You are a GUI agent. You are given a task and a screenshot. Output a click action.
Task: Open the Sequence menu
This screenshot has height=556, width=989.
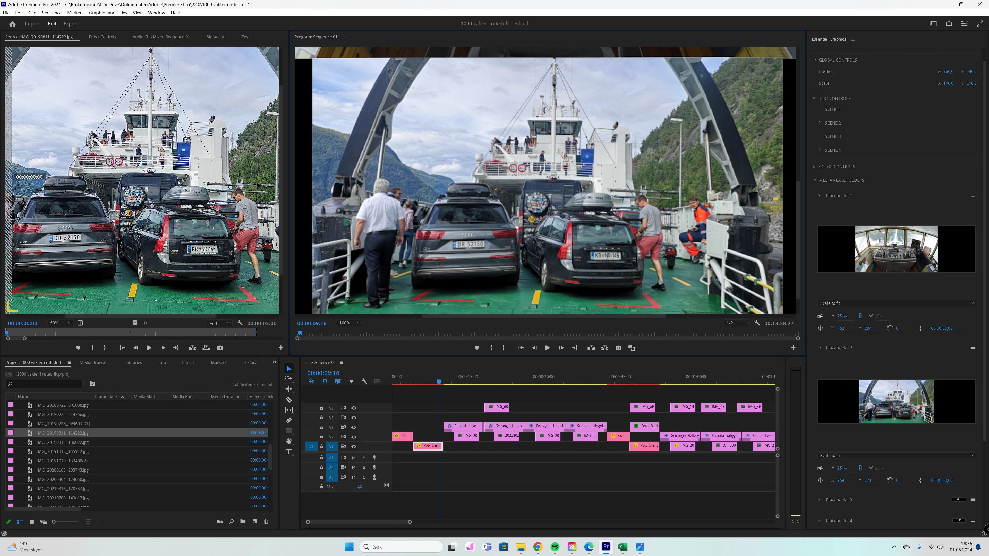click(x=52, y=13)
